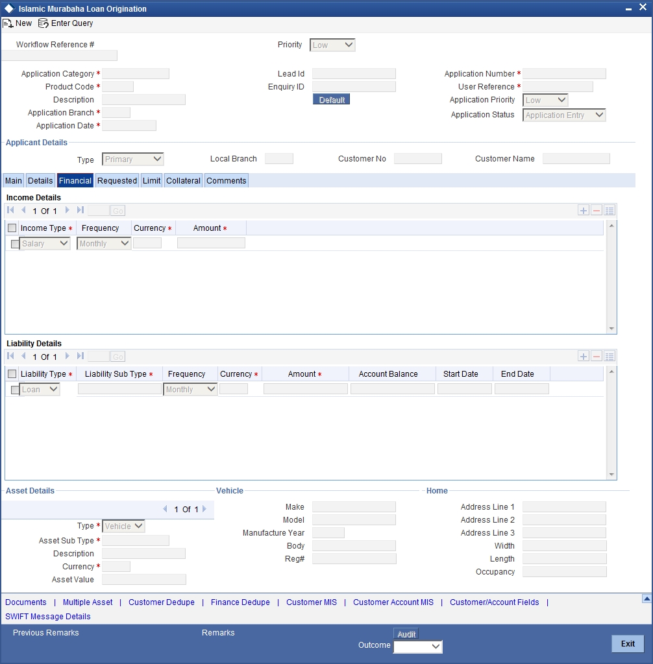Minimize the Loan Origination window

click(628, 8)
